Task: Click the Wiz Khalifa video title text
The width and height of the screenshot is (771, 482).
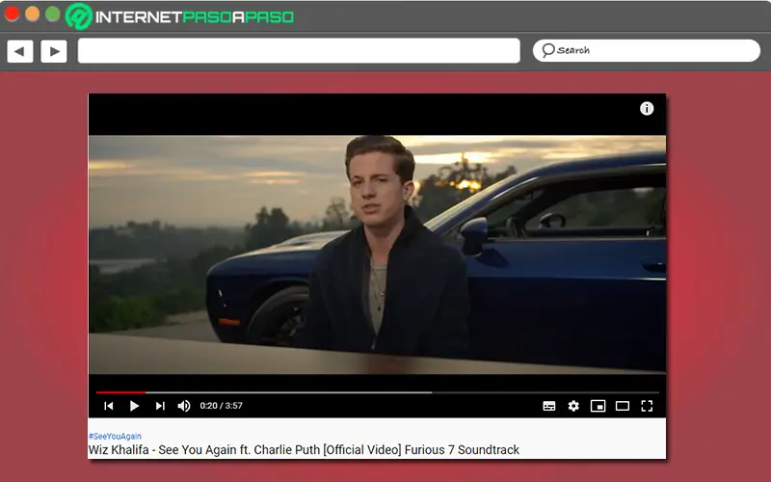Action: 304,450
